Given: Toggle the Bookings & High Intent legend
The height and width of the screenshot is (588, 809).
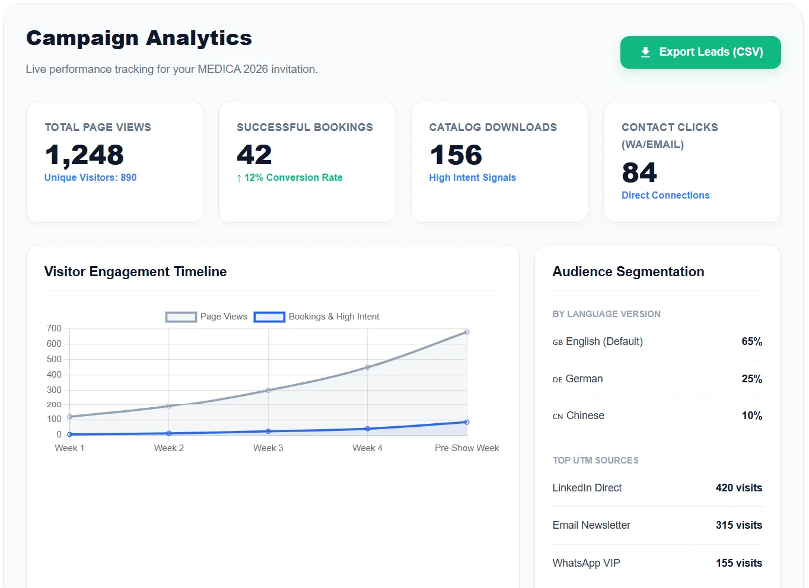Looking at the screenshot, I should tap(317, 317).
